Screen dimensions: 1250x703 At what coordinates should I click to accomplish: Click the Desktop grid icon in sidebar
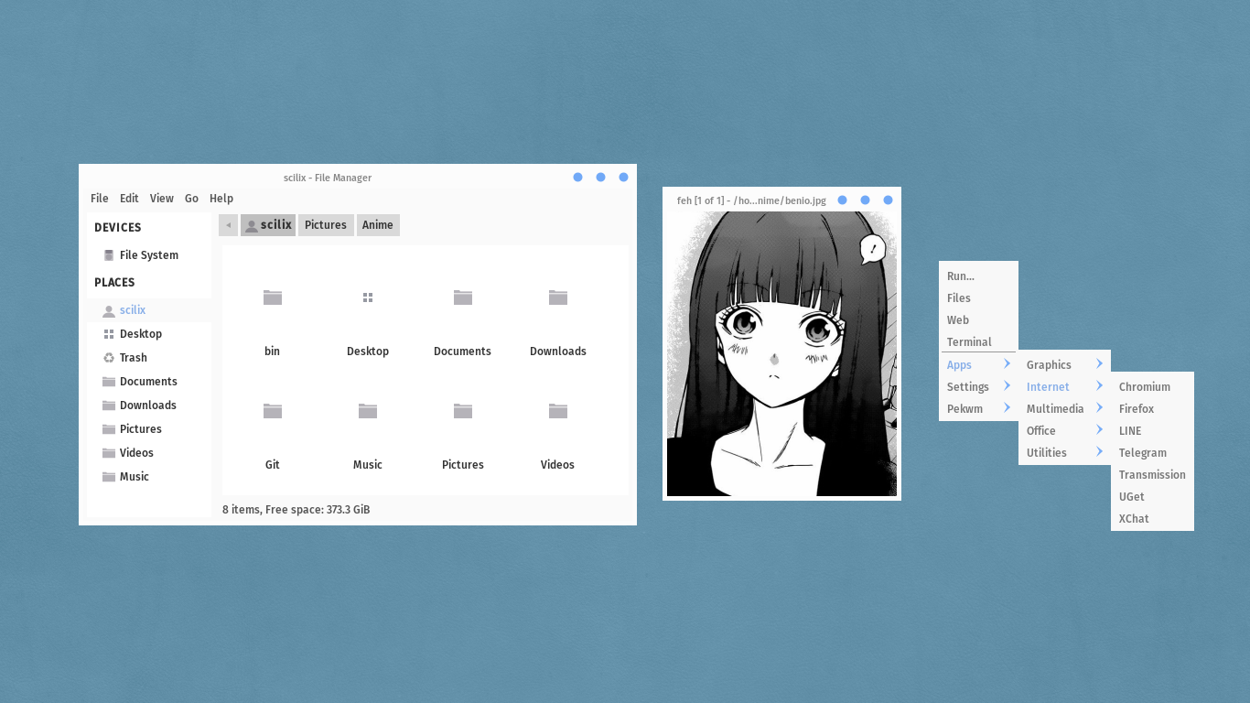point(109,334)
